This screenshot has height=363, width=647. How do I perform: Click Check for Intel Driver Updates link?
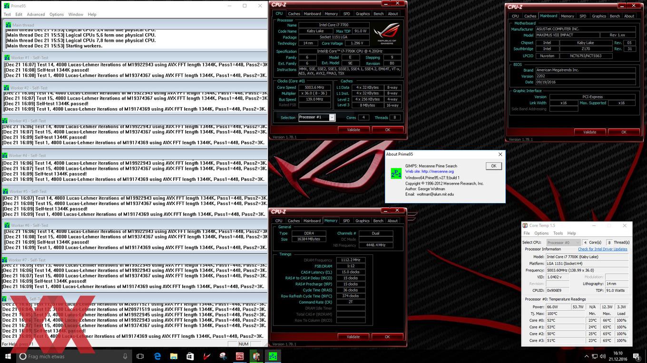tap(603, 249)
